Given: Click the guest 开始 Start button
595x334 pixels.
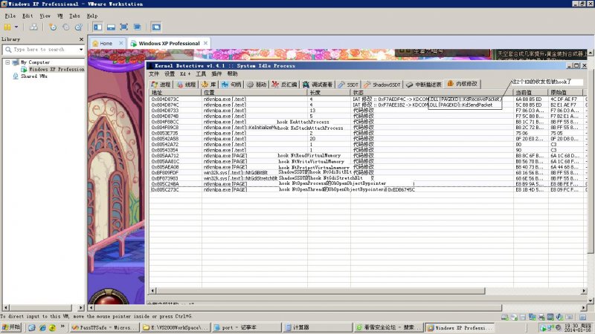Looking at the screenshot, I should tap(11, 327).
